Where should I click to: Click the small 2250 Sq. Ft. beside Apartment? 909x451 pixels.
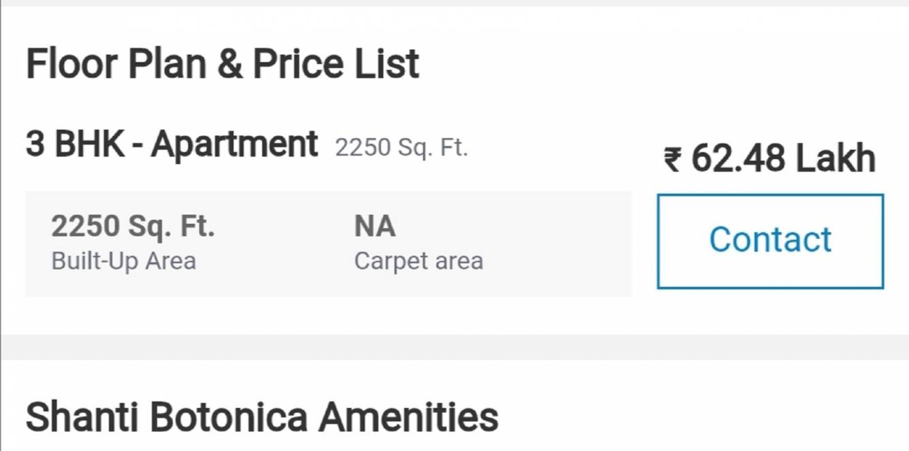pos(401,148)
